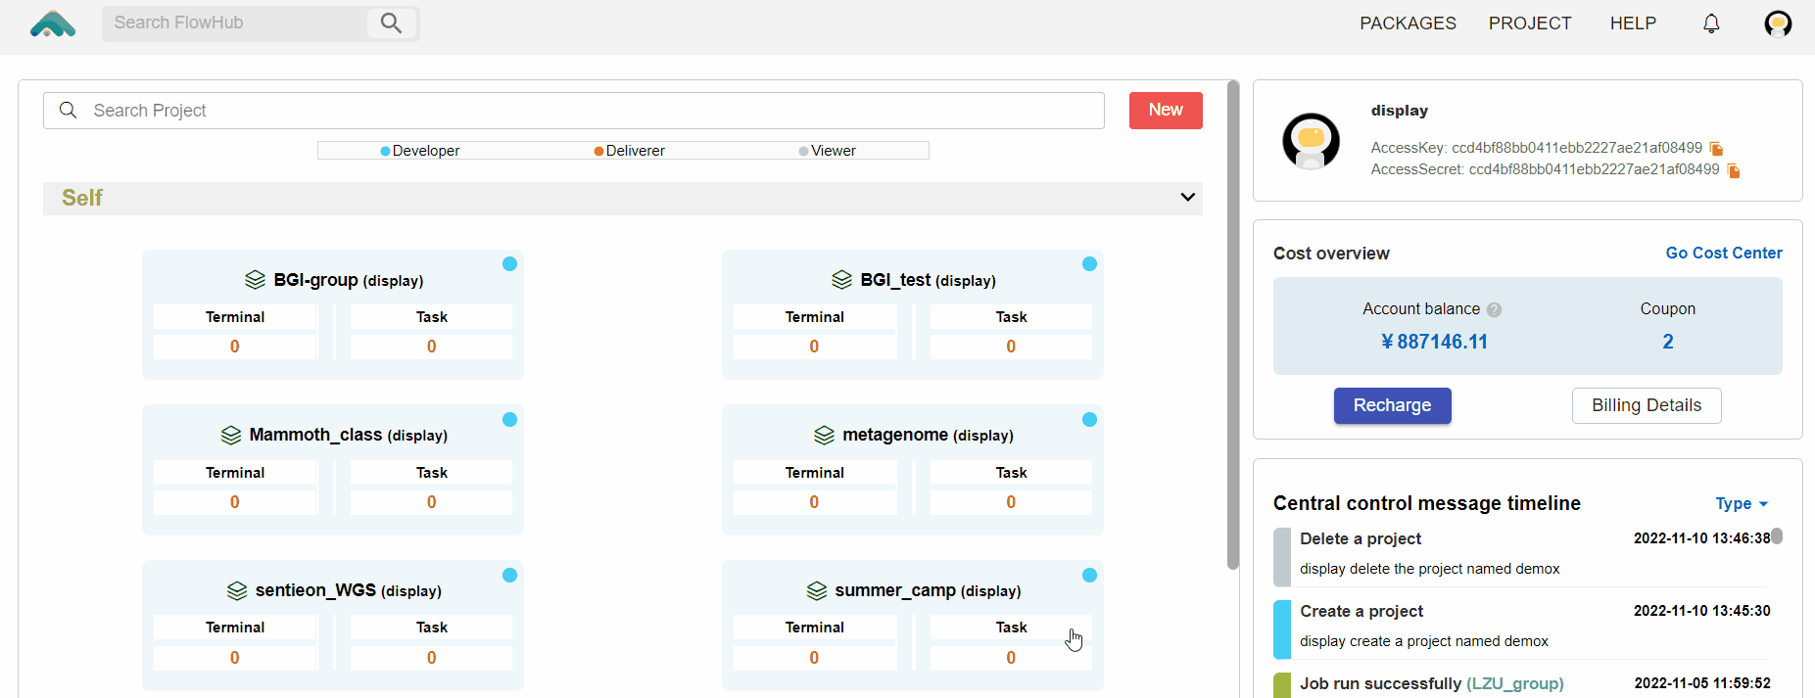Viewport: 1815px width, 698px height.
Task: Toggle the Developer role filter
Action: 419,151
